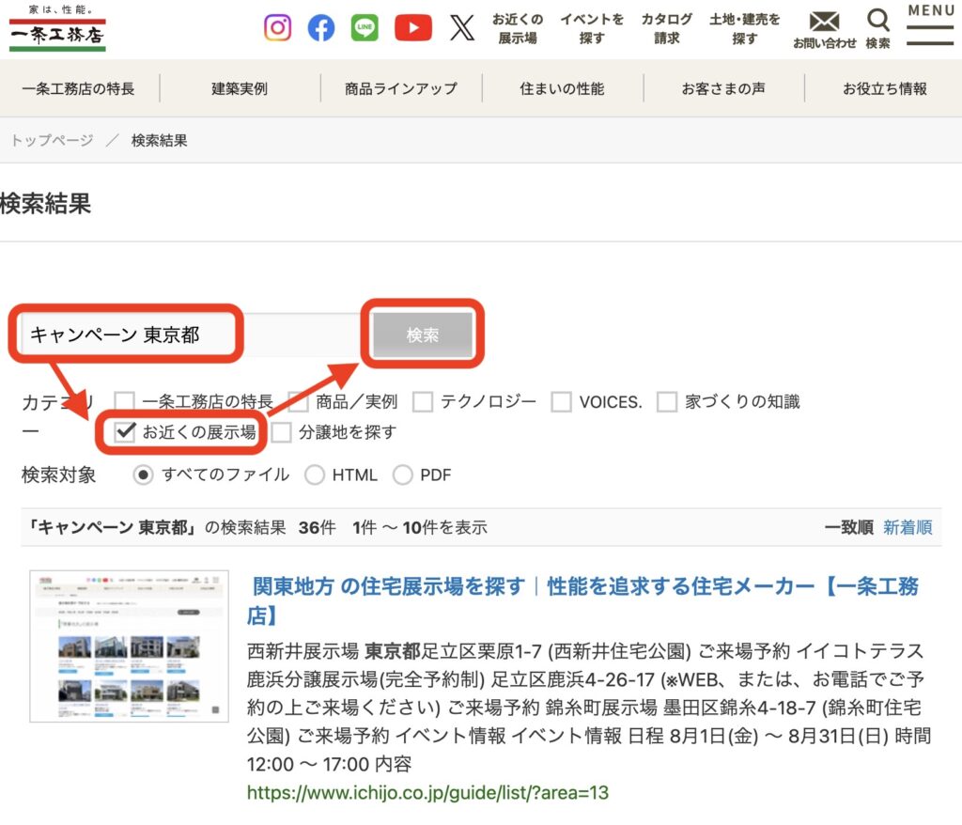This screenshot has height=825, width=962.
Task: Click the お近くの展示場 header link
Action: [x=518, y=29]
